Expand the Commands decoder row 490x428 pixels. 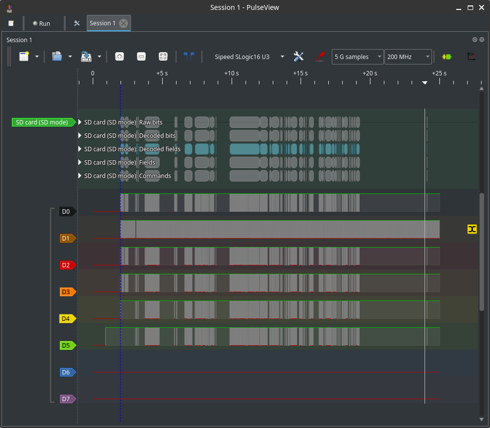click(x=81, y=176)
